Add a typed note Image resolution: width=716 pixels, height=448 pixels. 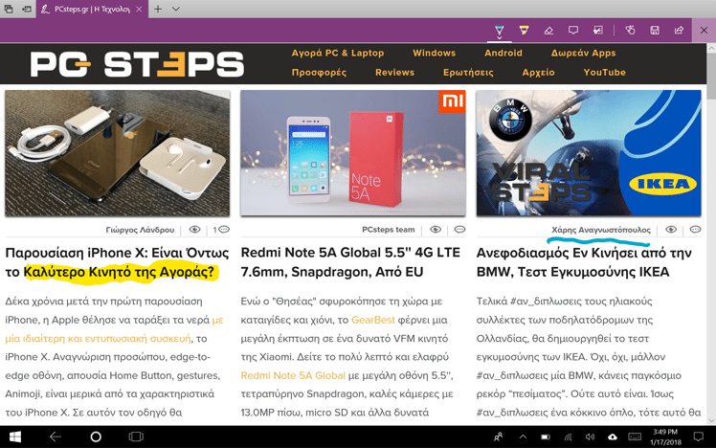point(572,30)
